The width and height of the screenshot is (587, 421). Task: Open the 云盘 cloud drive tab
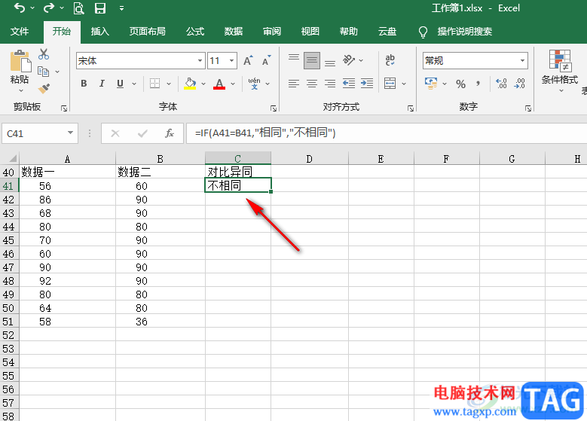click(x=387, y=32)
